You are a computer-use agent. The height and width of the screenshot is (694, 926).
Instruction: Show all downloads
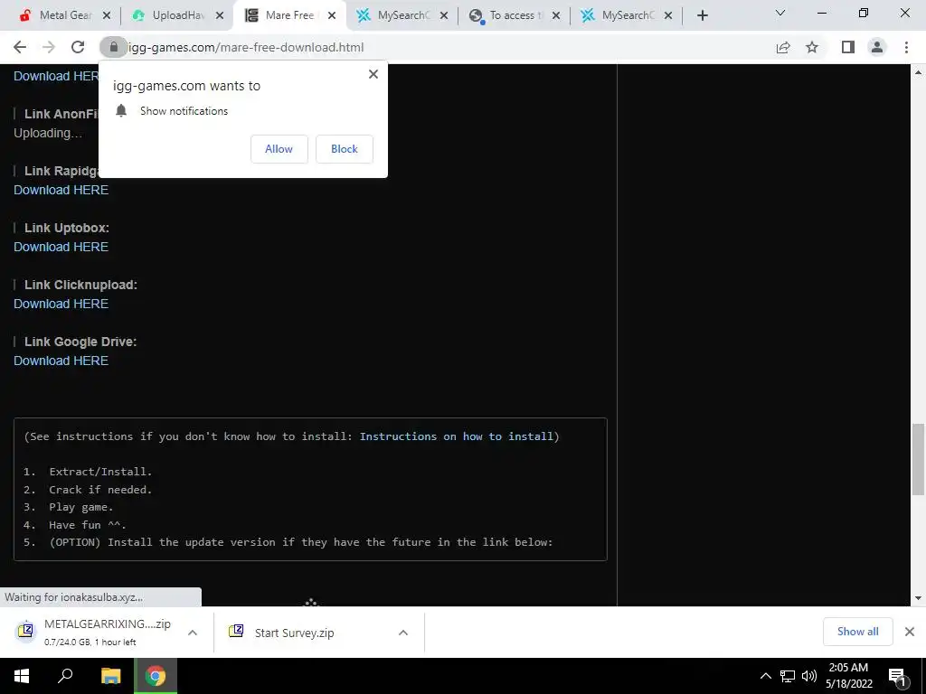coord(857,632)
